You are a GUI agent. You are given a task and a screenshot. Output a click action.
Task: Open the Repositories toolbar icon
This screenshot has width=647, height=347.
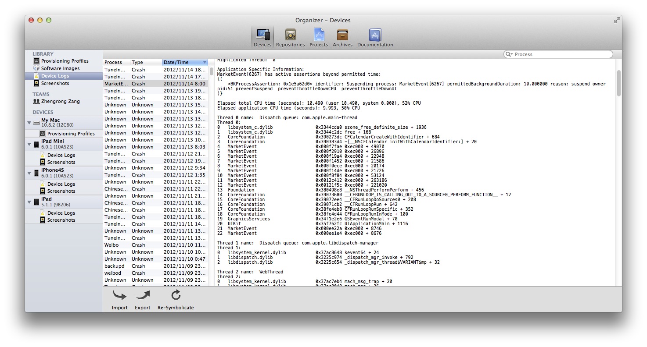(290, 37)
